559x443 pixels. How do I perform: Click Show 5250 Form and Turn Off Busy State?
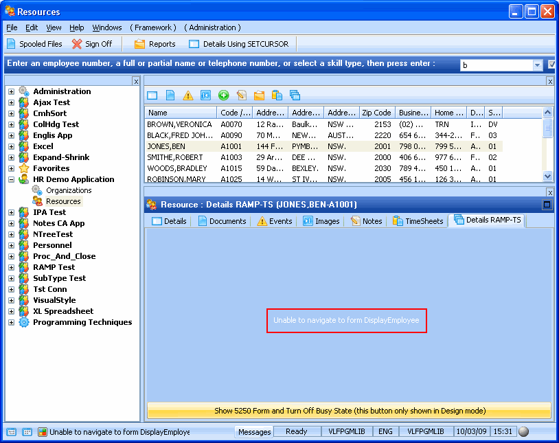pyautogui.click(x=349, y=411)
